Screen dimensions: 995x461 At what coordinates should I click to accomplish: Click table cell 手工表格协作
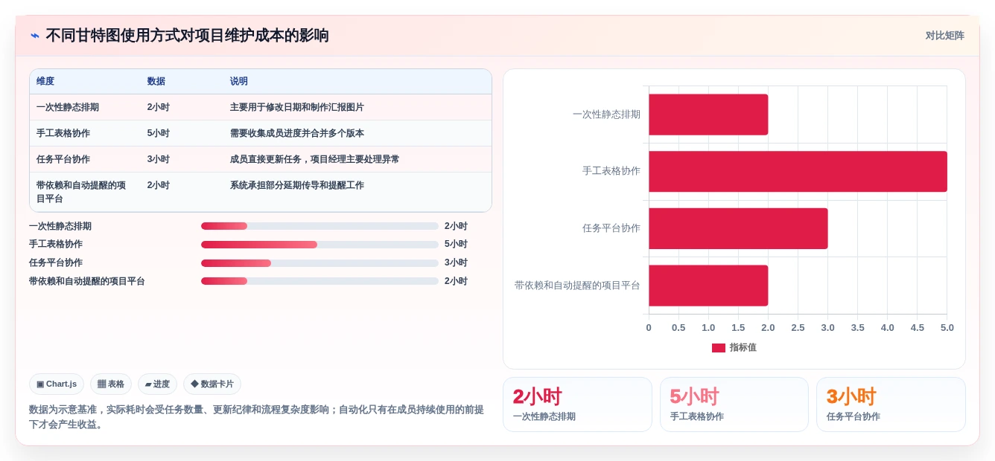click(x=63, y=133)
